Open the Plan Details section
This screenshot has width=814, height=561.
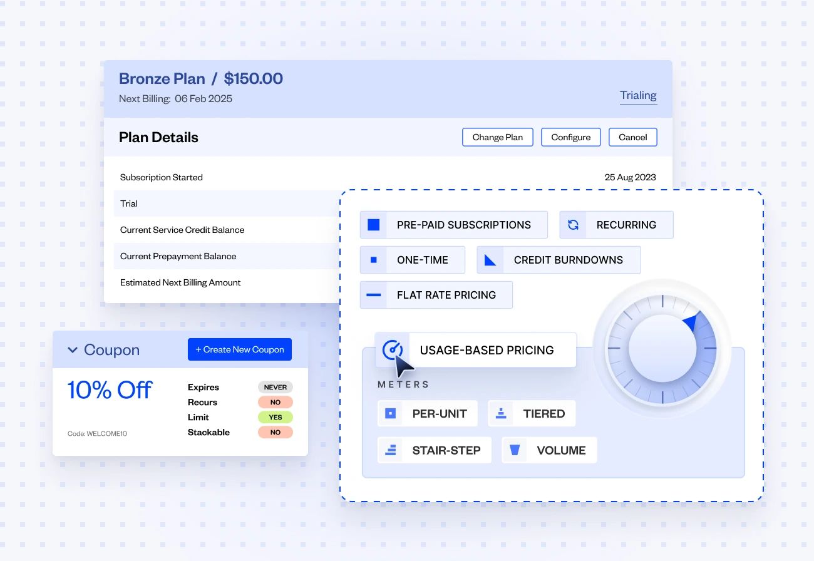(x=158, y=137)
